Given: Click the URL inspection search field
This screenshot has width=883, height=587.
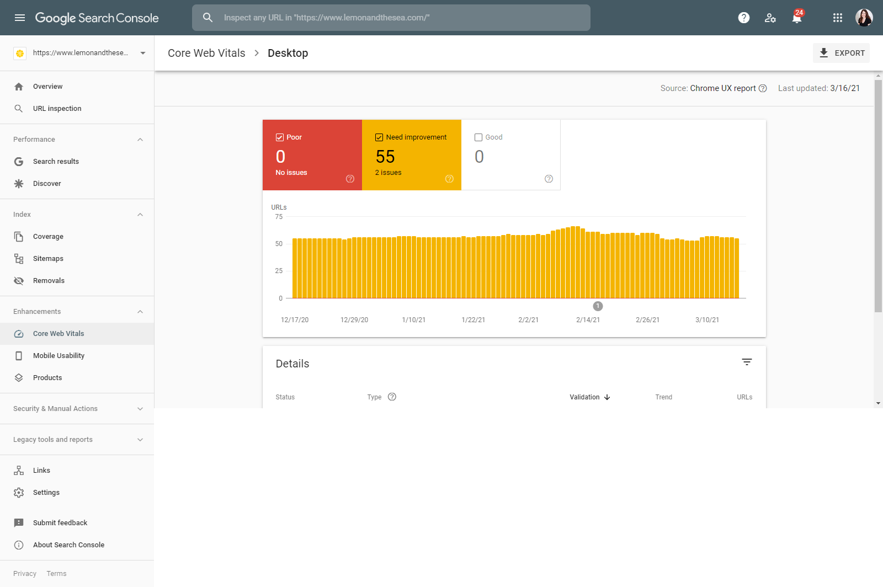Looking at the screenshot, I should click(391, 18).
